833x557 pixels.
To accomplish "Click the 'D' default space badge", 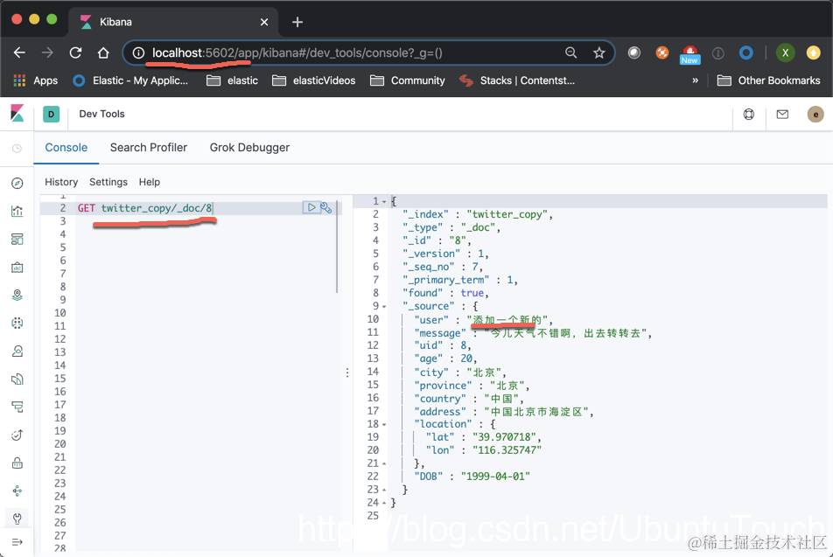I will pyautogui.click(x=51, y=115).
